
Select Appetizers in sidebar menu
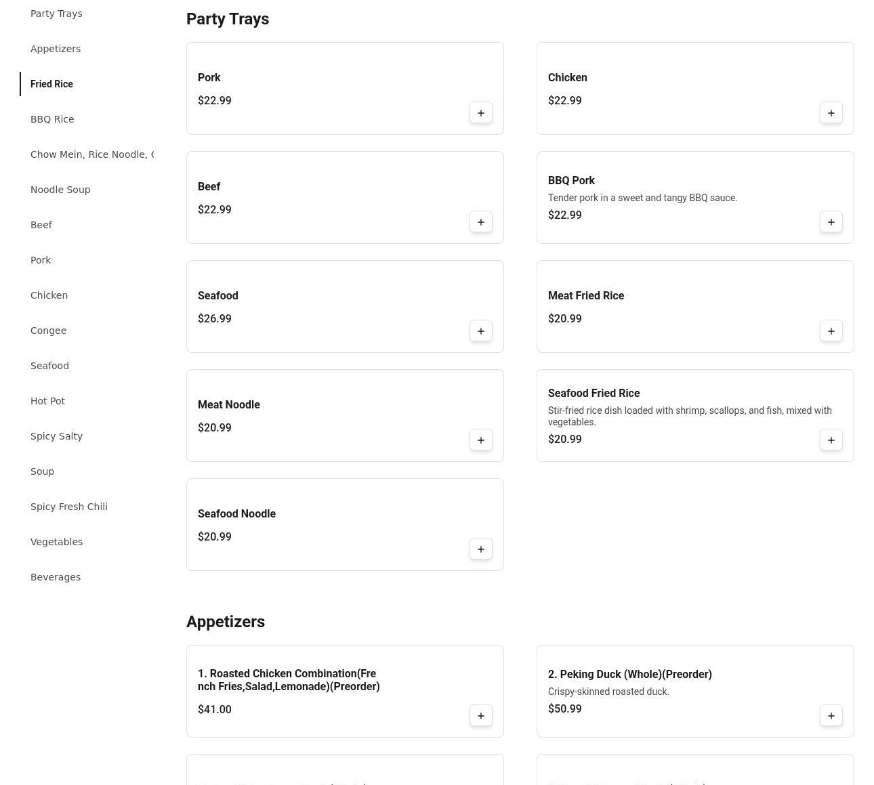pos(56,49)
